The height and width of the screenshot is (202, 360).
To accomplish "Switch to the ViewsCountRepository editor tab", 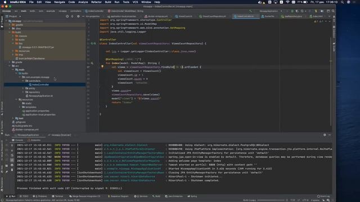I will 213,16.
